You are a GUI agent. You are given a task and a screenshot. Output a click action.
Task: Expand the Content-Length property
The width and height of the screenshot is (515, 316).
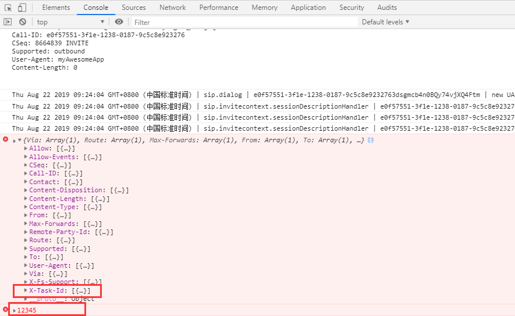pyautogui.click(x=26, y=199)
